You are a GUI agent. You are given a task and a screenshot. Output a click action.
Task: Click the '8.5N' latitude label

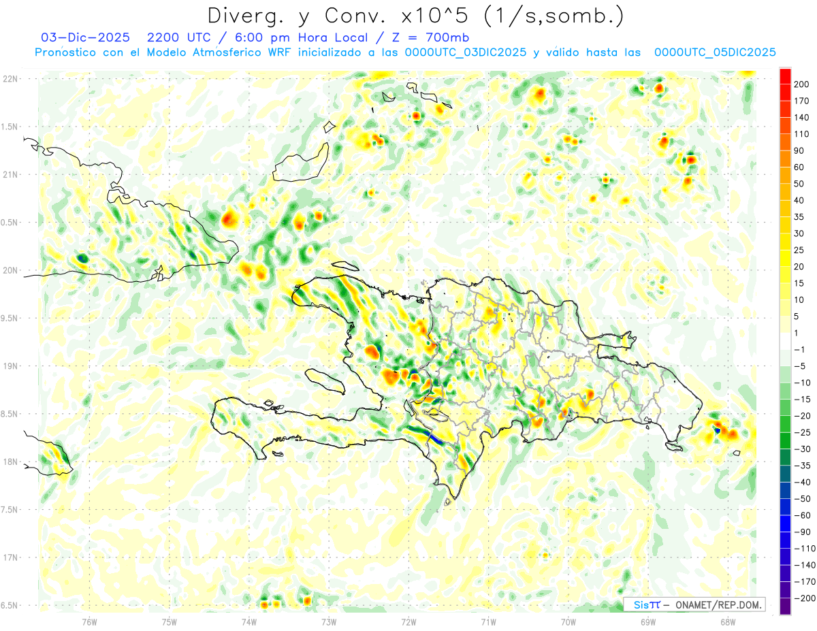(x=10, y=414)
